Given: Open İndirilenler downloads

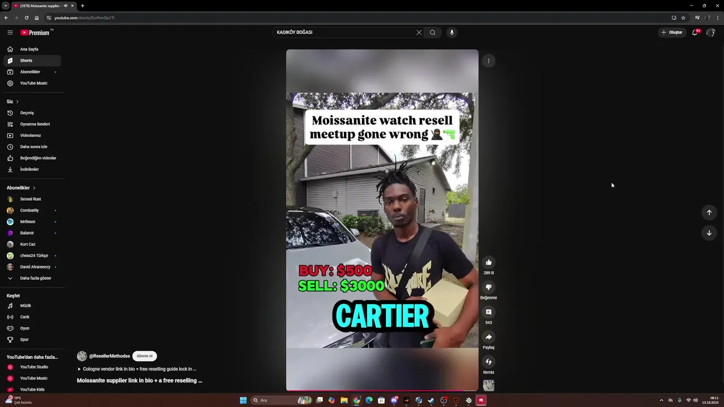Looking at the screenshot, I should click(x=32, y=169).
